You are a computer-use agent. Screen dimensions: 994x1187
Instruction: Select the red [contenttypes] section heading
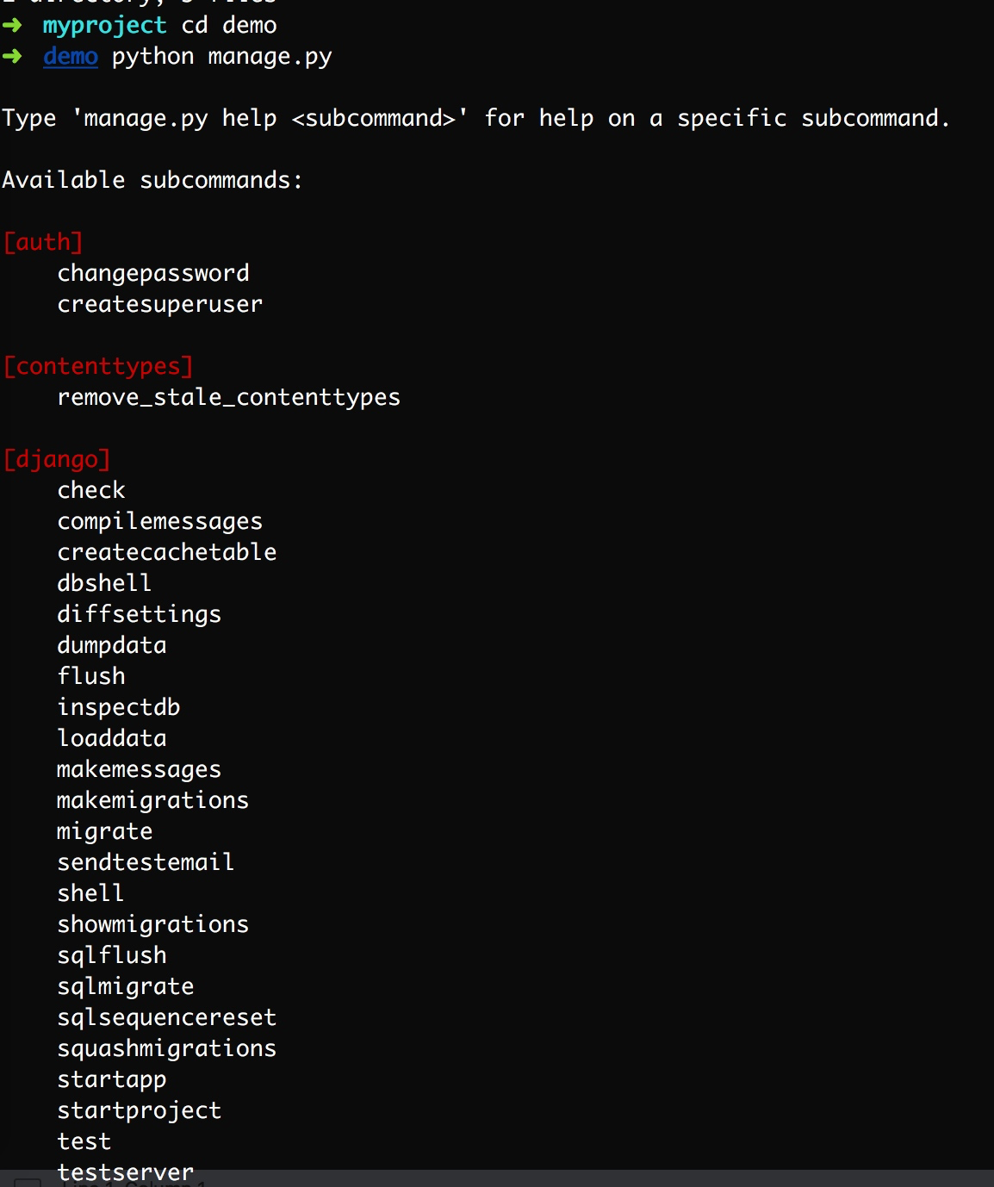point(98,366)
